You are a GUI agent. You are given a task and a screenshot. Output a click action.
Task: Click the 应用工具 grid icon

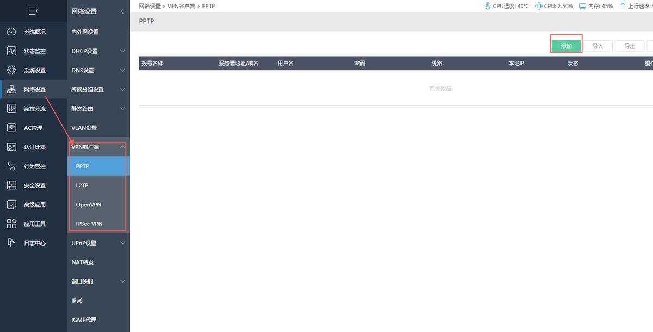[11, 224]
